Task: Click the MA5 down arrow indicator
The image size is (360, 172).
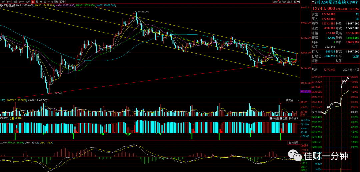Action: 34,6
